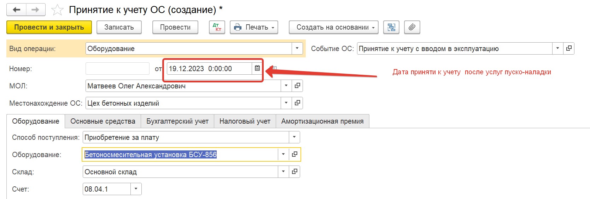Add document to favorites with star icon
Image resolution: width=590 pixels, height=199 pixels.
[57, 10]
